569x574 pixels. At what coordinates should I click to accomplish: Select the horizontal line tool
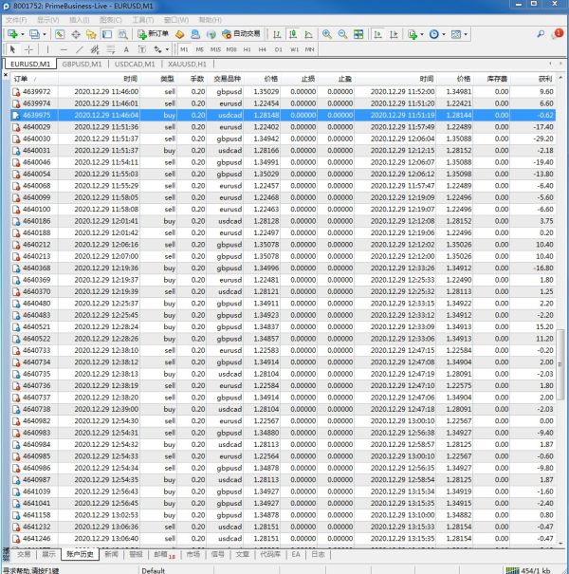click(x=64, y=48)
